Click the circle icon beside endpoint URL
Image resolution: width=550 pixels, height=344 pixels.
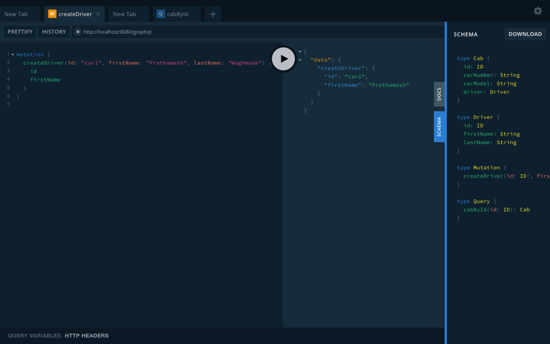78,32
